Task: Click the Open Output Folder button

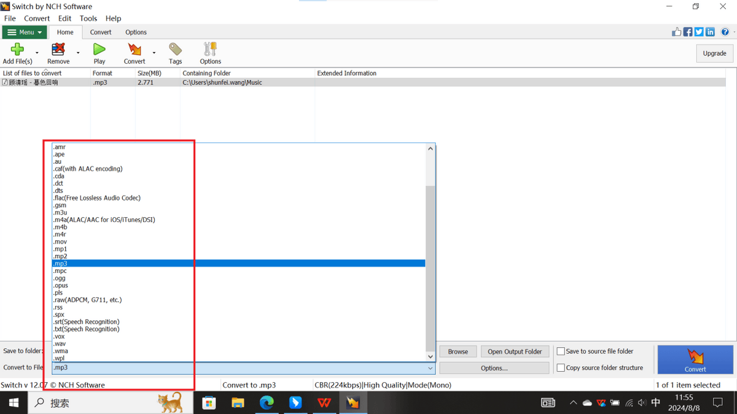Action: [515, 351]
